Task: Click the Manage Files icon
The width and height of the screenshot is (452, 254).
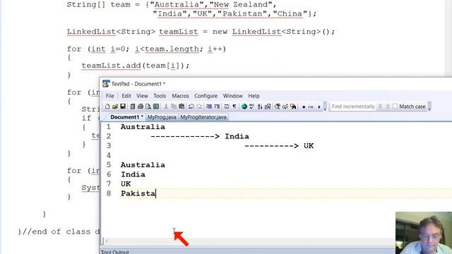Action: coord(133,107)
